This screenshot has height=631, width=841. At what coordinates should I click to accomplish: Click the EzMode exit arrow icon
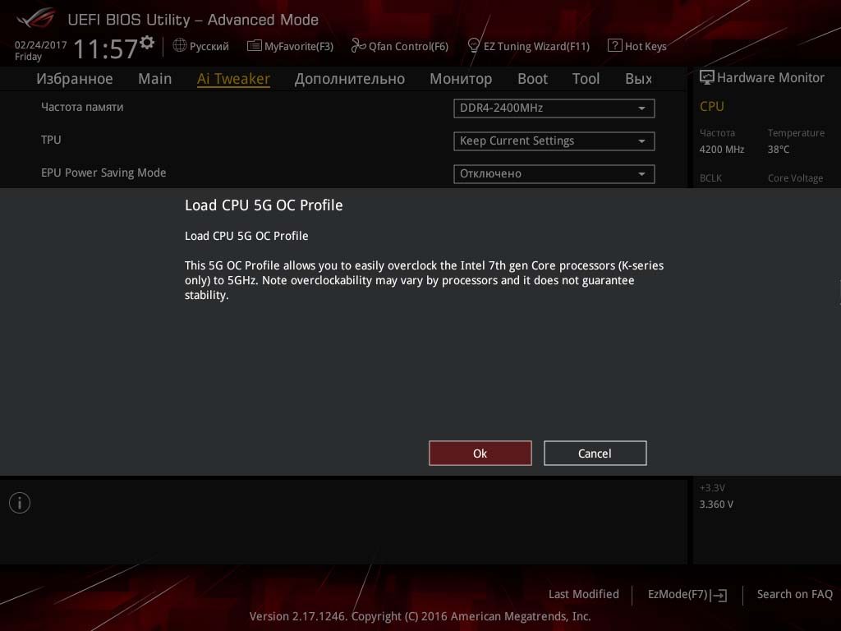[x=719, y=595]
